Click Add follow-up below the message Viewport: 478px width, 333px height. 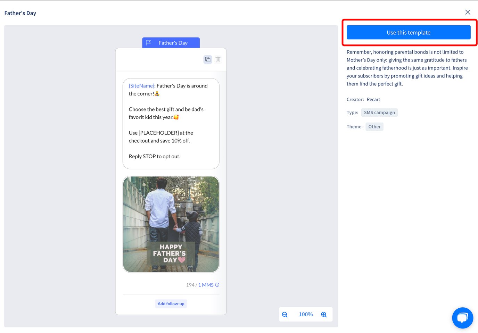click(x=171, y=303)
